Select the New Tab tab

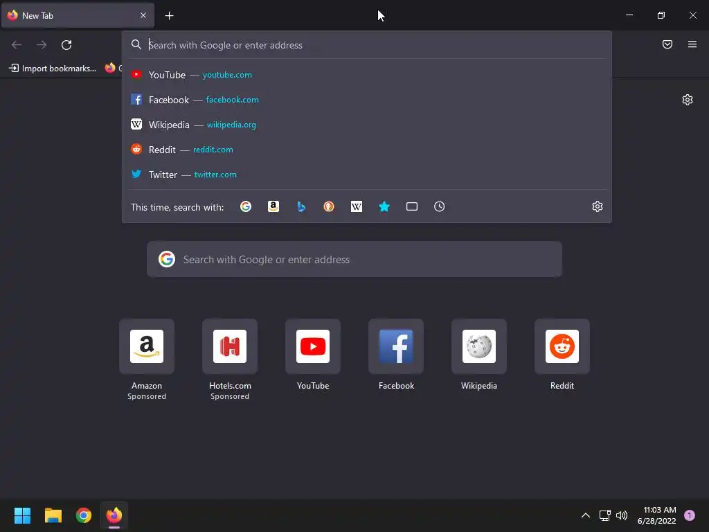(x=78, y=15)
